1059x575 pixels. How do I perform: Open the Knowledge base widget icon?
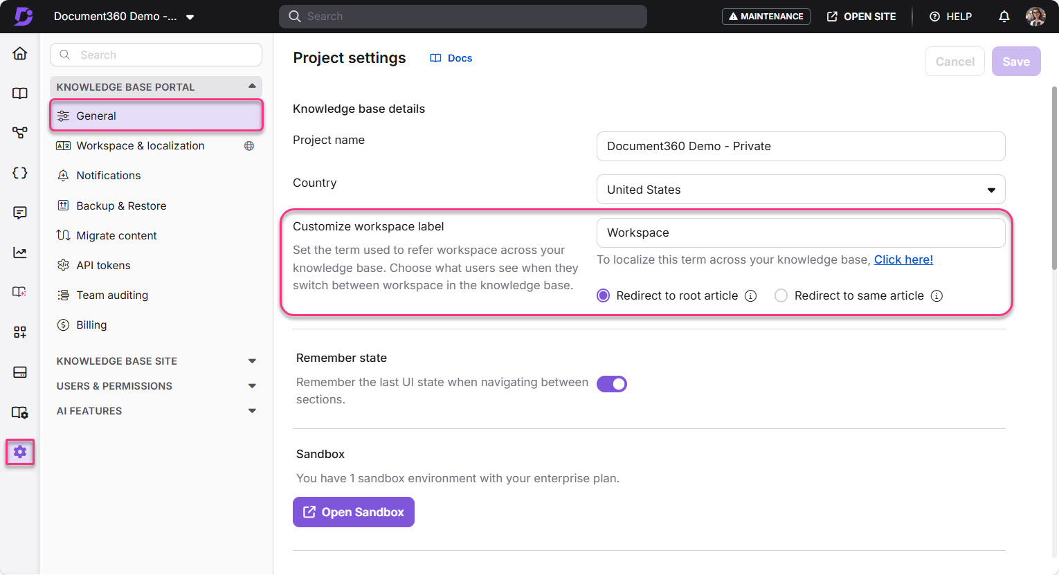pos(19,331)
